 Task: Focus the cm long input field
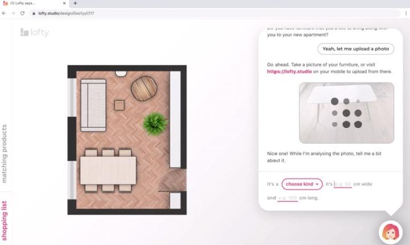click(x=288, y=198)
